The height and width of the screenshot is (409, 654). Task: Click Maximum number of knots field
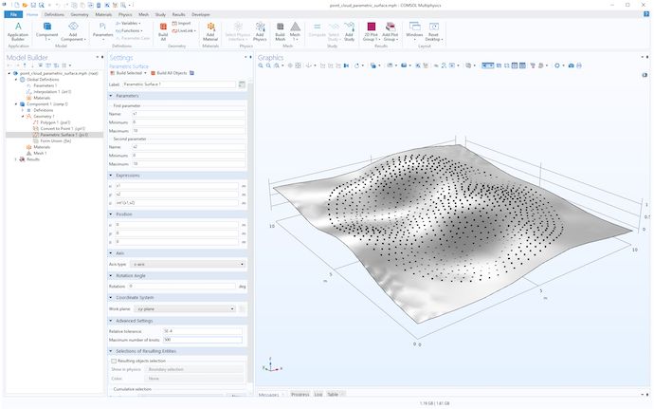click(x=202, y=340)
